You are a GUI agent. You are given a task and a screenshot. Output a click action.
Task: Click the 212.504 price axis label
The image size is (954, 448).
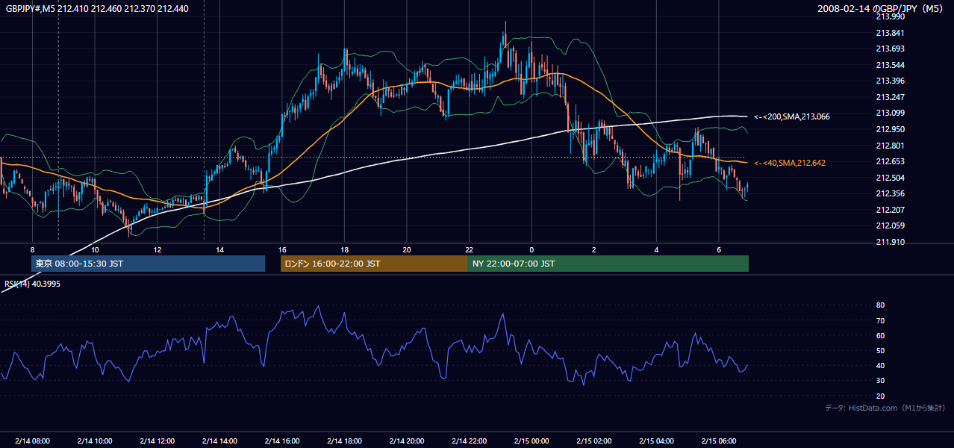(890, 178)
